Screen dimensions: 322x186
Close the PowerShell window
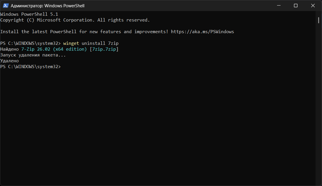[313, 6]
